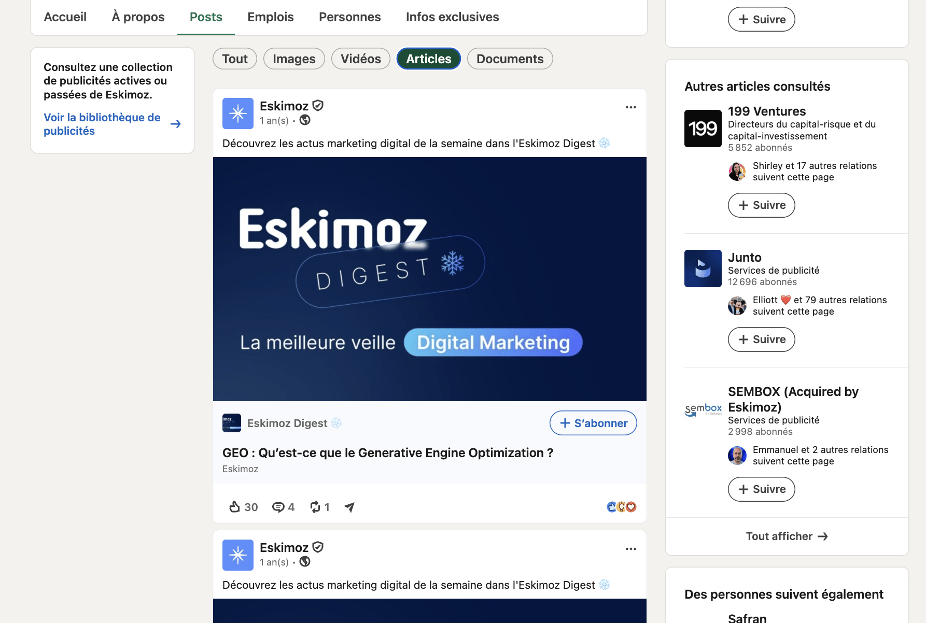Screen dimensions: 926x623
Task: Open Voir la bibliothèque de publicités link
Action: (102, 124)
